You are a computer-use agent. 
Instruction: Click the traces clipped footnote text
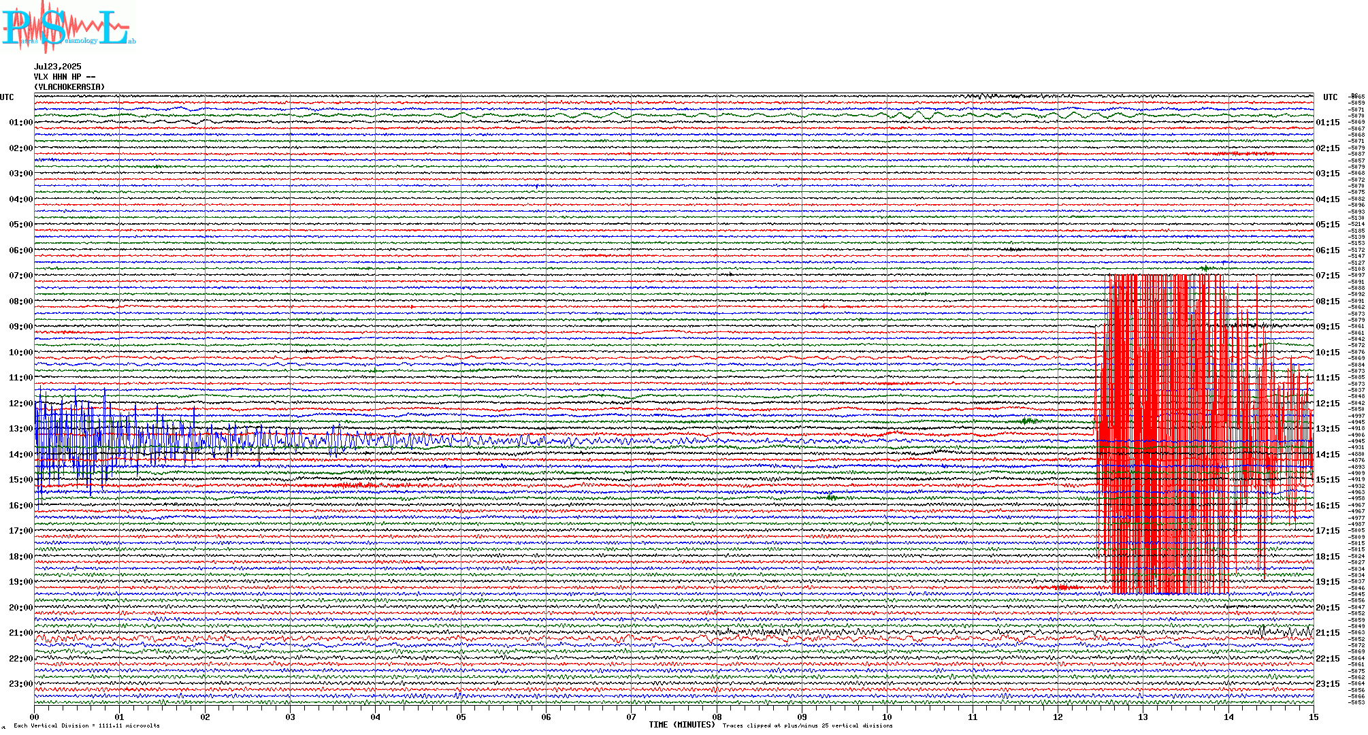pyautogui.click(x=807, y=725)
